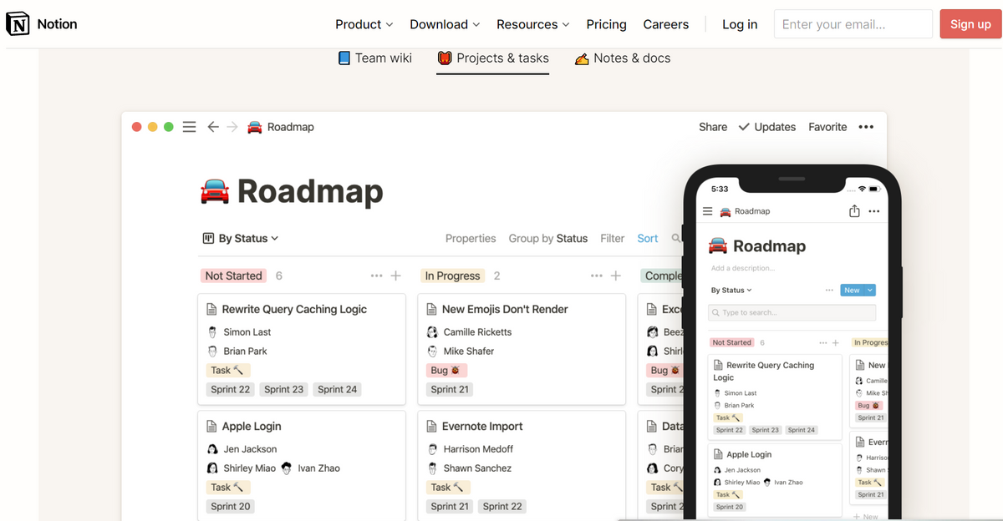Click the search magnifier icon in toolbar

(x=676, y=238)
